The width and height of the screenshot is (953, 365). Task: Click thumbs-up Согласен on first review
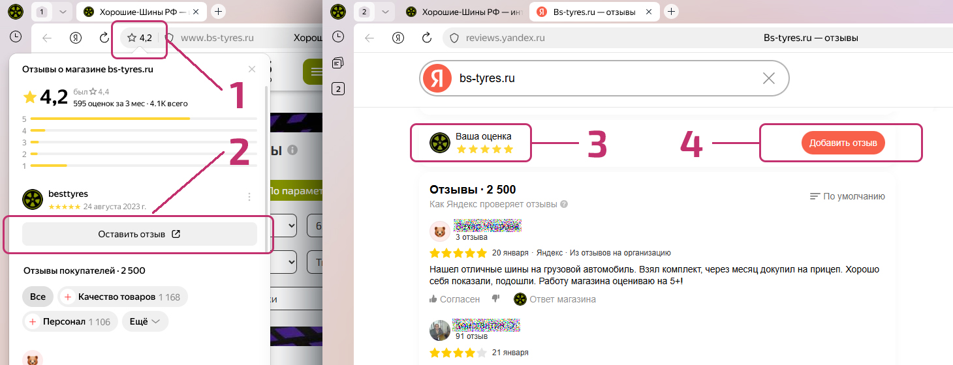[454, 299]
